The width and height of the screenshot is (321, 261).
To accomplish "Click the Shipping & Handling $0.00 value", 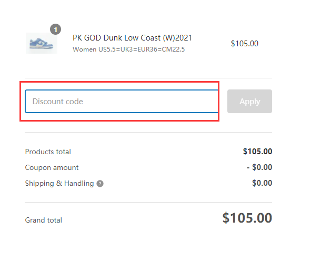I will click(262, 183).
